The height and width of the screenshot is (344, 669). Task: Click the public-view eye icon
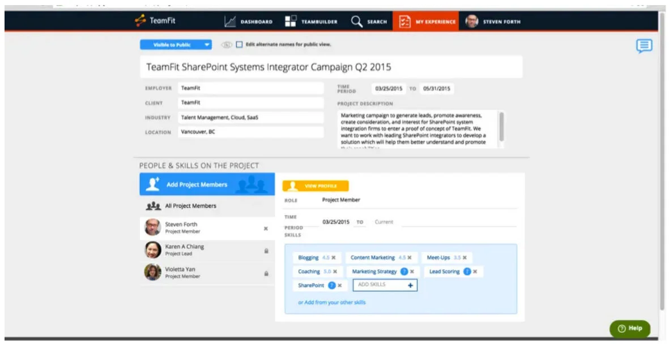tap(226, 45)
